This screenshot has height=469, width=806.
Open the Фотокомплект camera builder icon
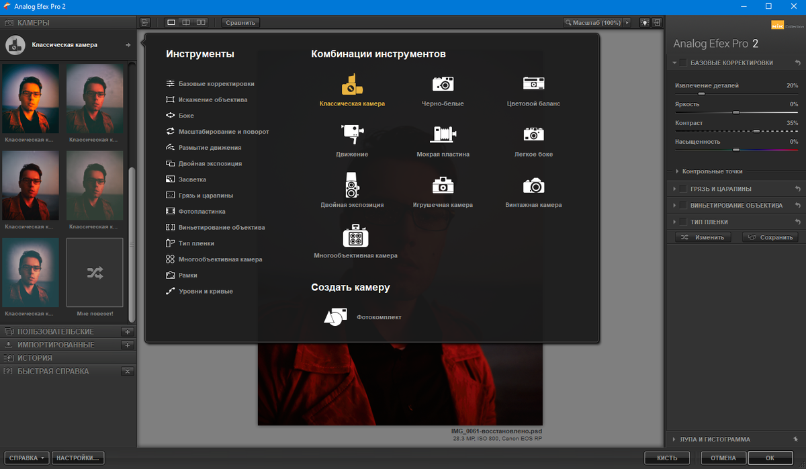(335, 316)
